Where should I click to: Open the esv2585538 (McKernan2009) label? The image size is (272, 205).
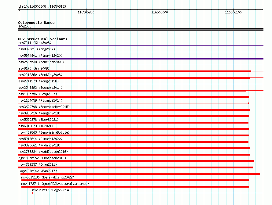41,62
